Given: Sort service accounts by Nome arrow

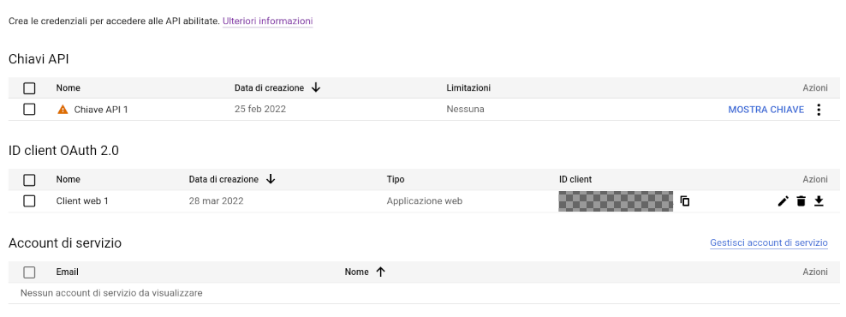Looking at the screenshot, I should (x=381, y=272).
